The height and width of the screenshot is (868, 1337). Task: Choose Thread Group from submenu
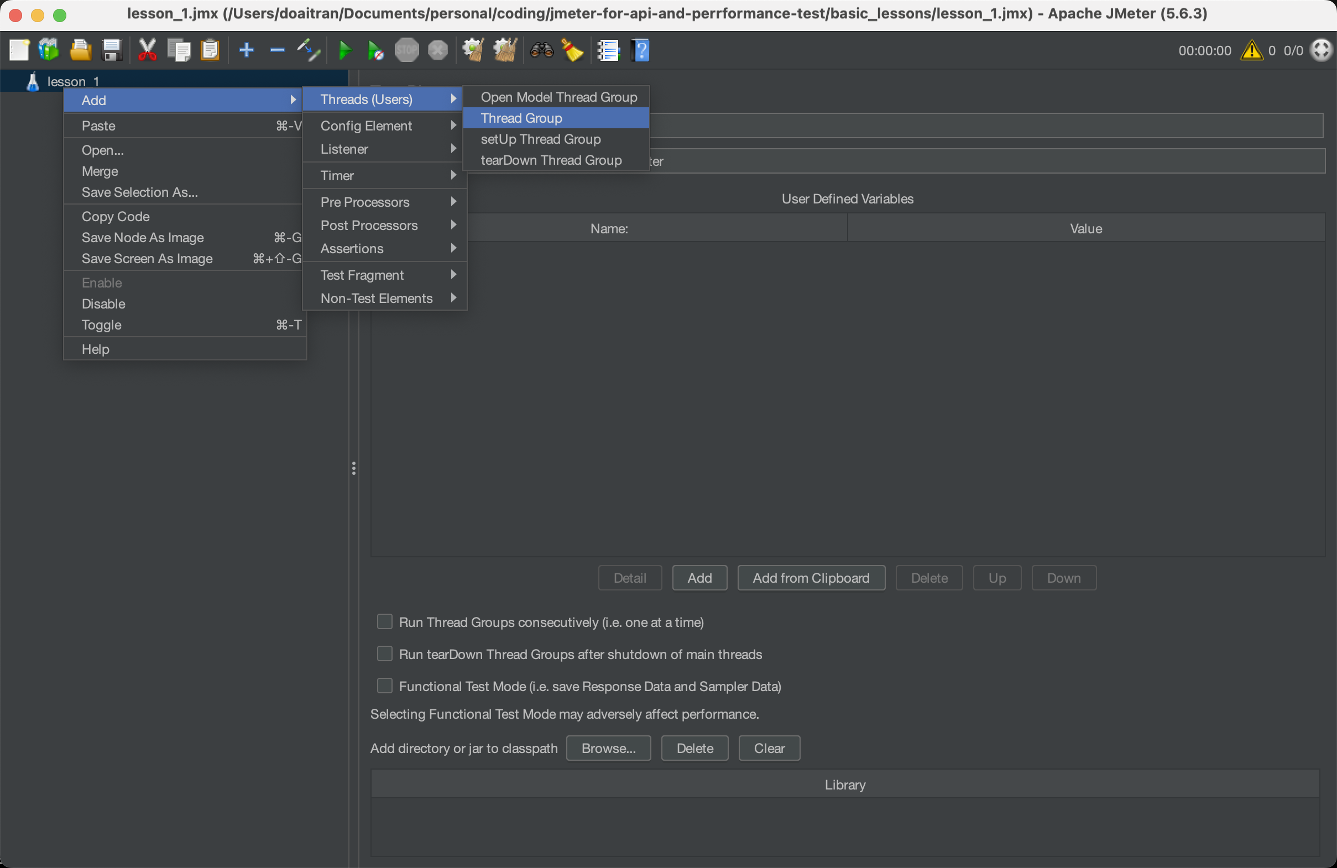point(556,118)
